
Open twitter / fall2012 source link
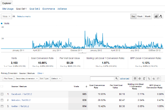tap(20, 106)
